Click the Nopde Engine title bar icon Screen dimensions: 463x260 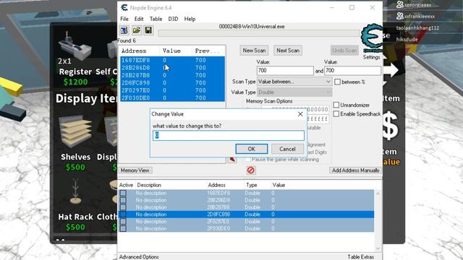(124, 8)
